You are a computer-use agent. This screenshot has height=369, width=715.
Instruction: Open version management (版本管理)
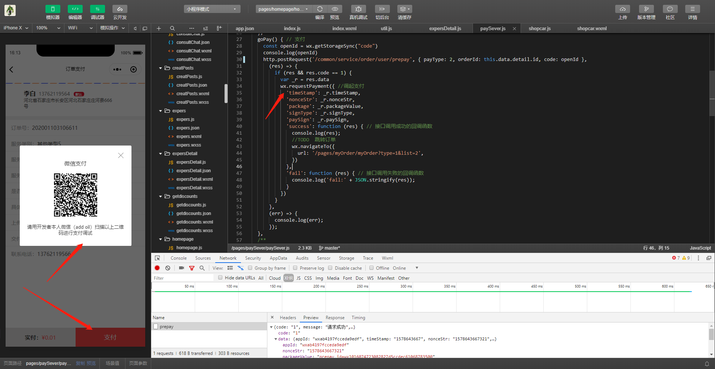[646, 9]
